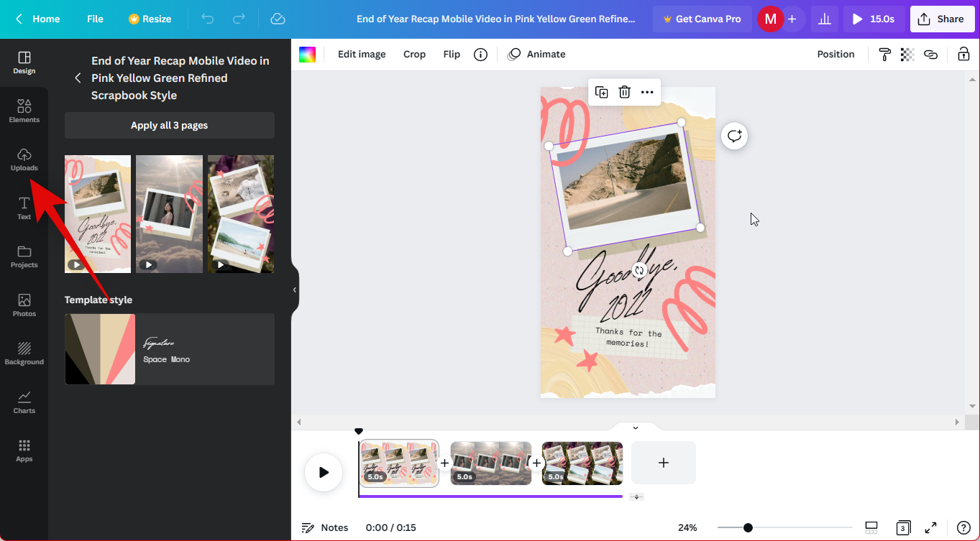Open the Projects sidebar tab
Viewport: 980px width, 541px height.
pos(24,256)
